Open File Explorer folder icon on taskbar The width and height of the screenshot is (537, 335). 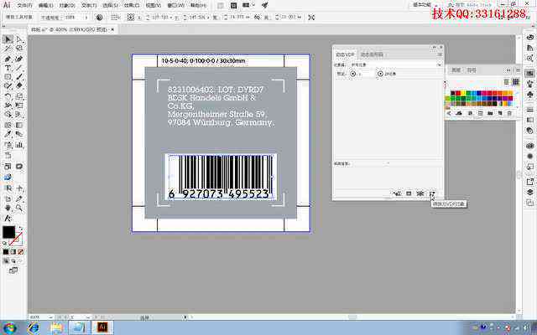[x=56, y=327]
